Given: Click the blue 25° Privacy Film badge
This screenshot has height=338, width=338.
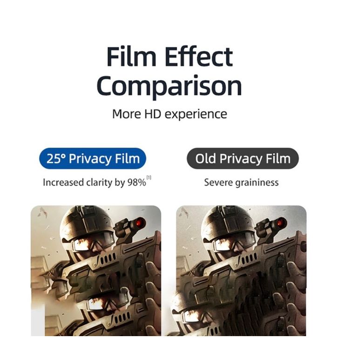Looking at the screenshot, I should click(93, 158).
